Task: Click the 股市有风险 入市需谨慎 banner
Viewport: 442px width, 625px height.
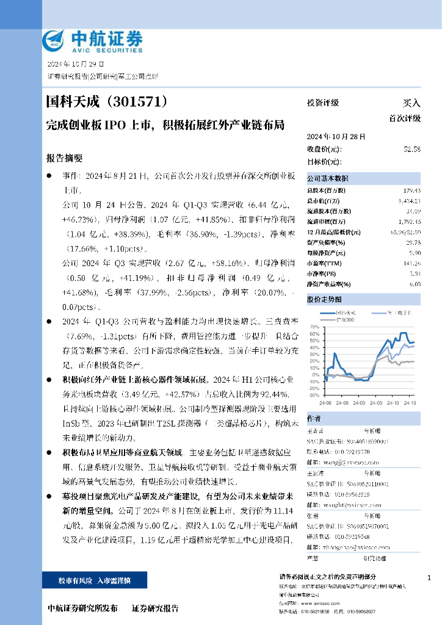Action: pyautogui.click(x=95, y=580)
